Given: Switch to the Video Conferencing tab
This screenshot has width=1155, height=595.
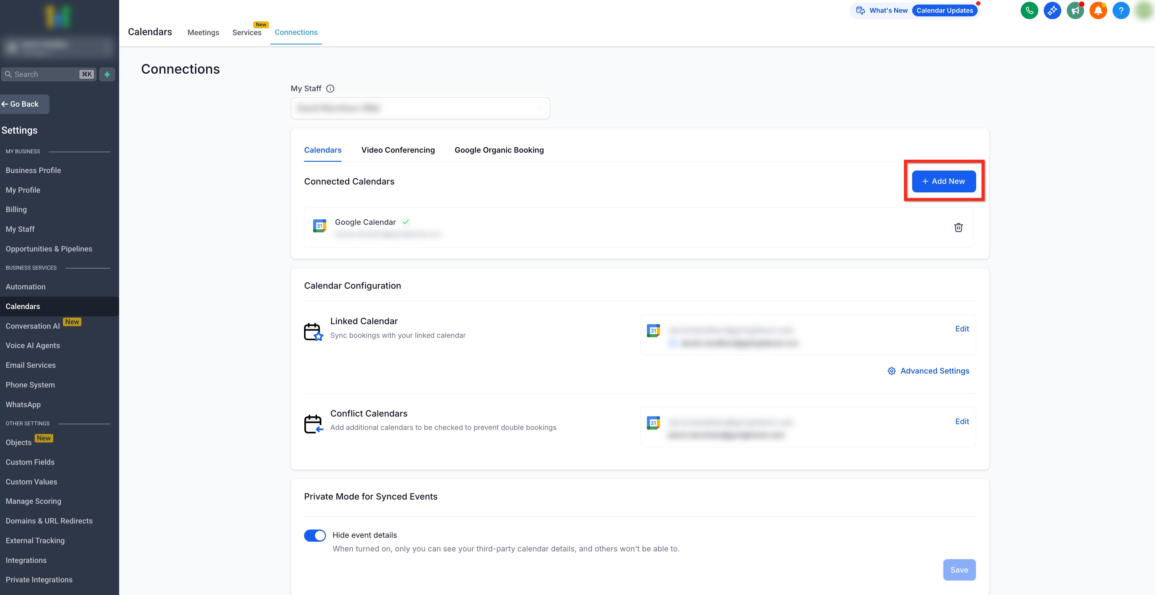Looking at the screenshot, I should [x=398, y=150].
